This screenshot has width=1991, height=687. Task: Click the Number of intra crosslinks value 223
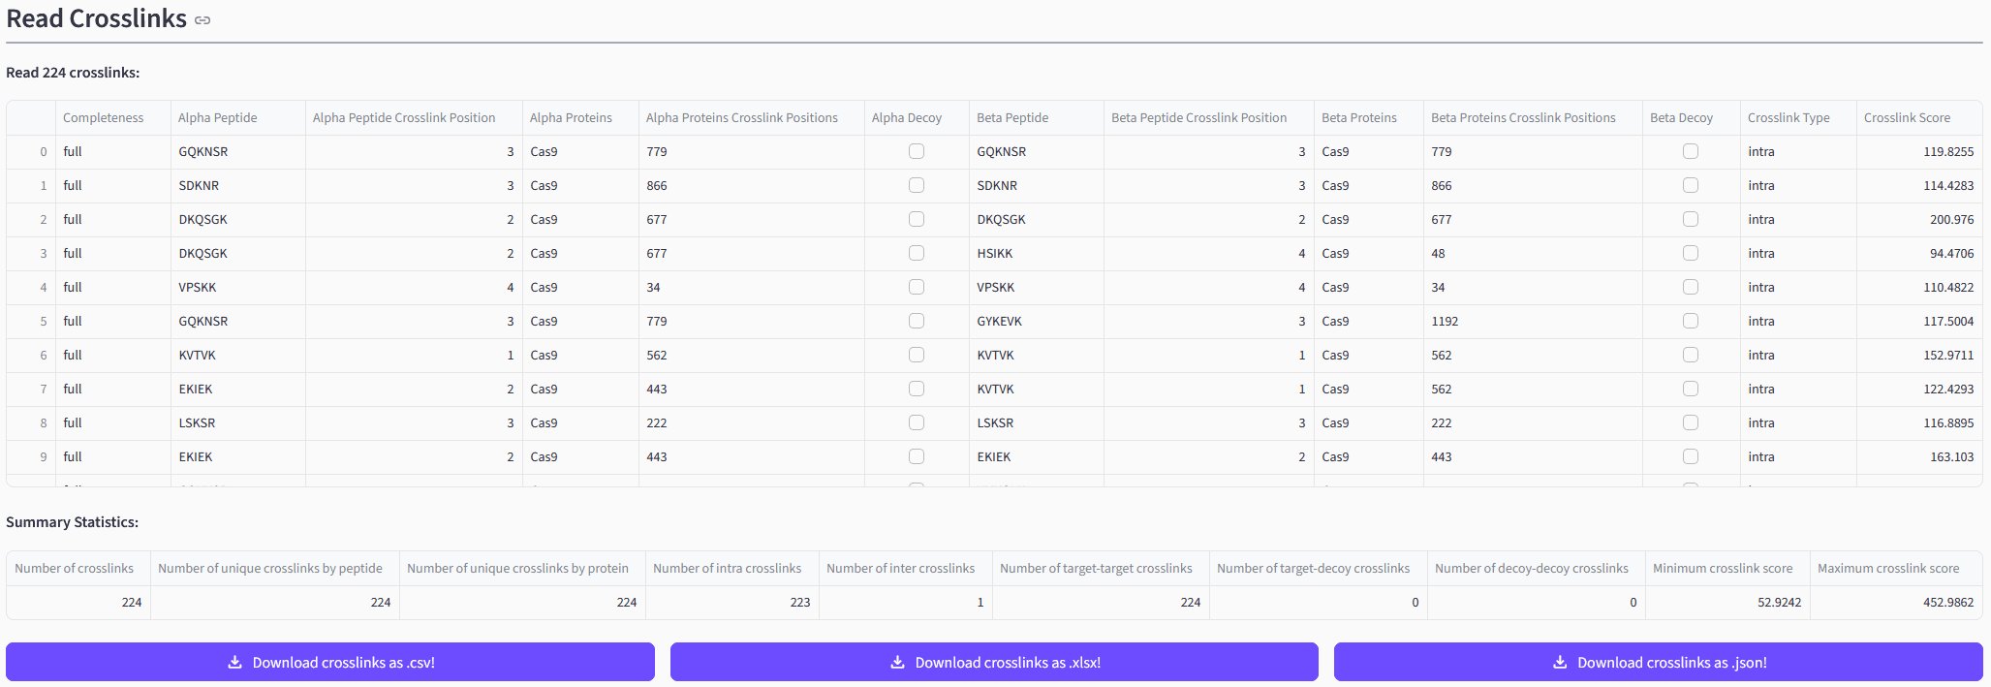click(799, 603)
